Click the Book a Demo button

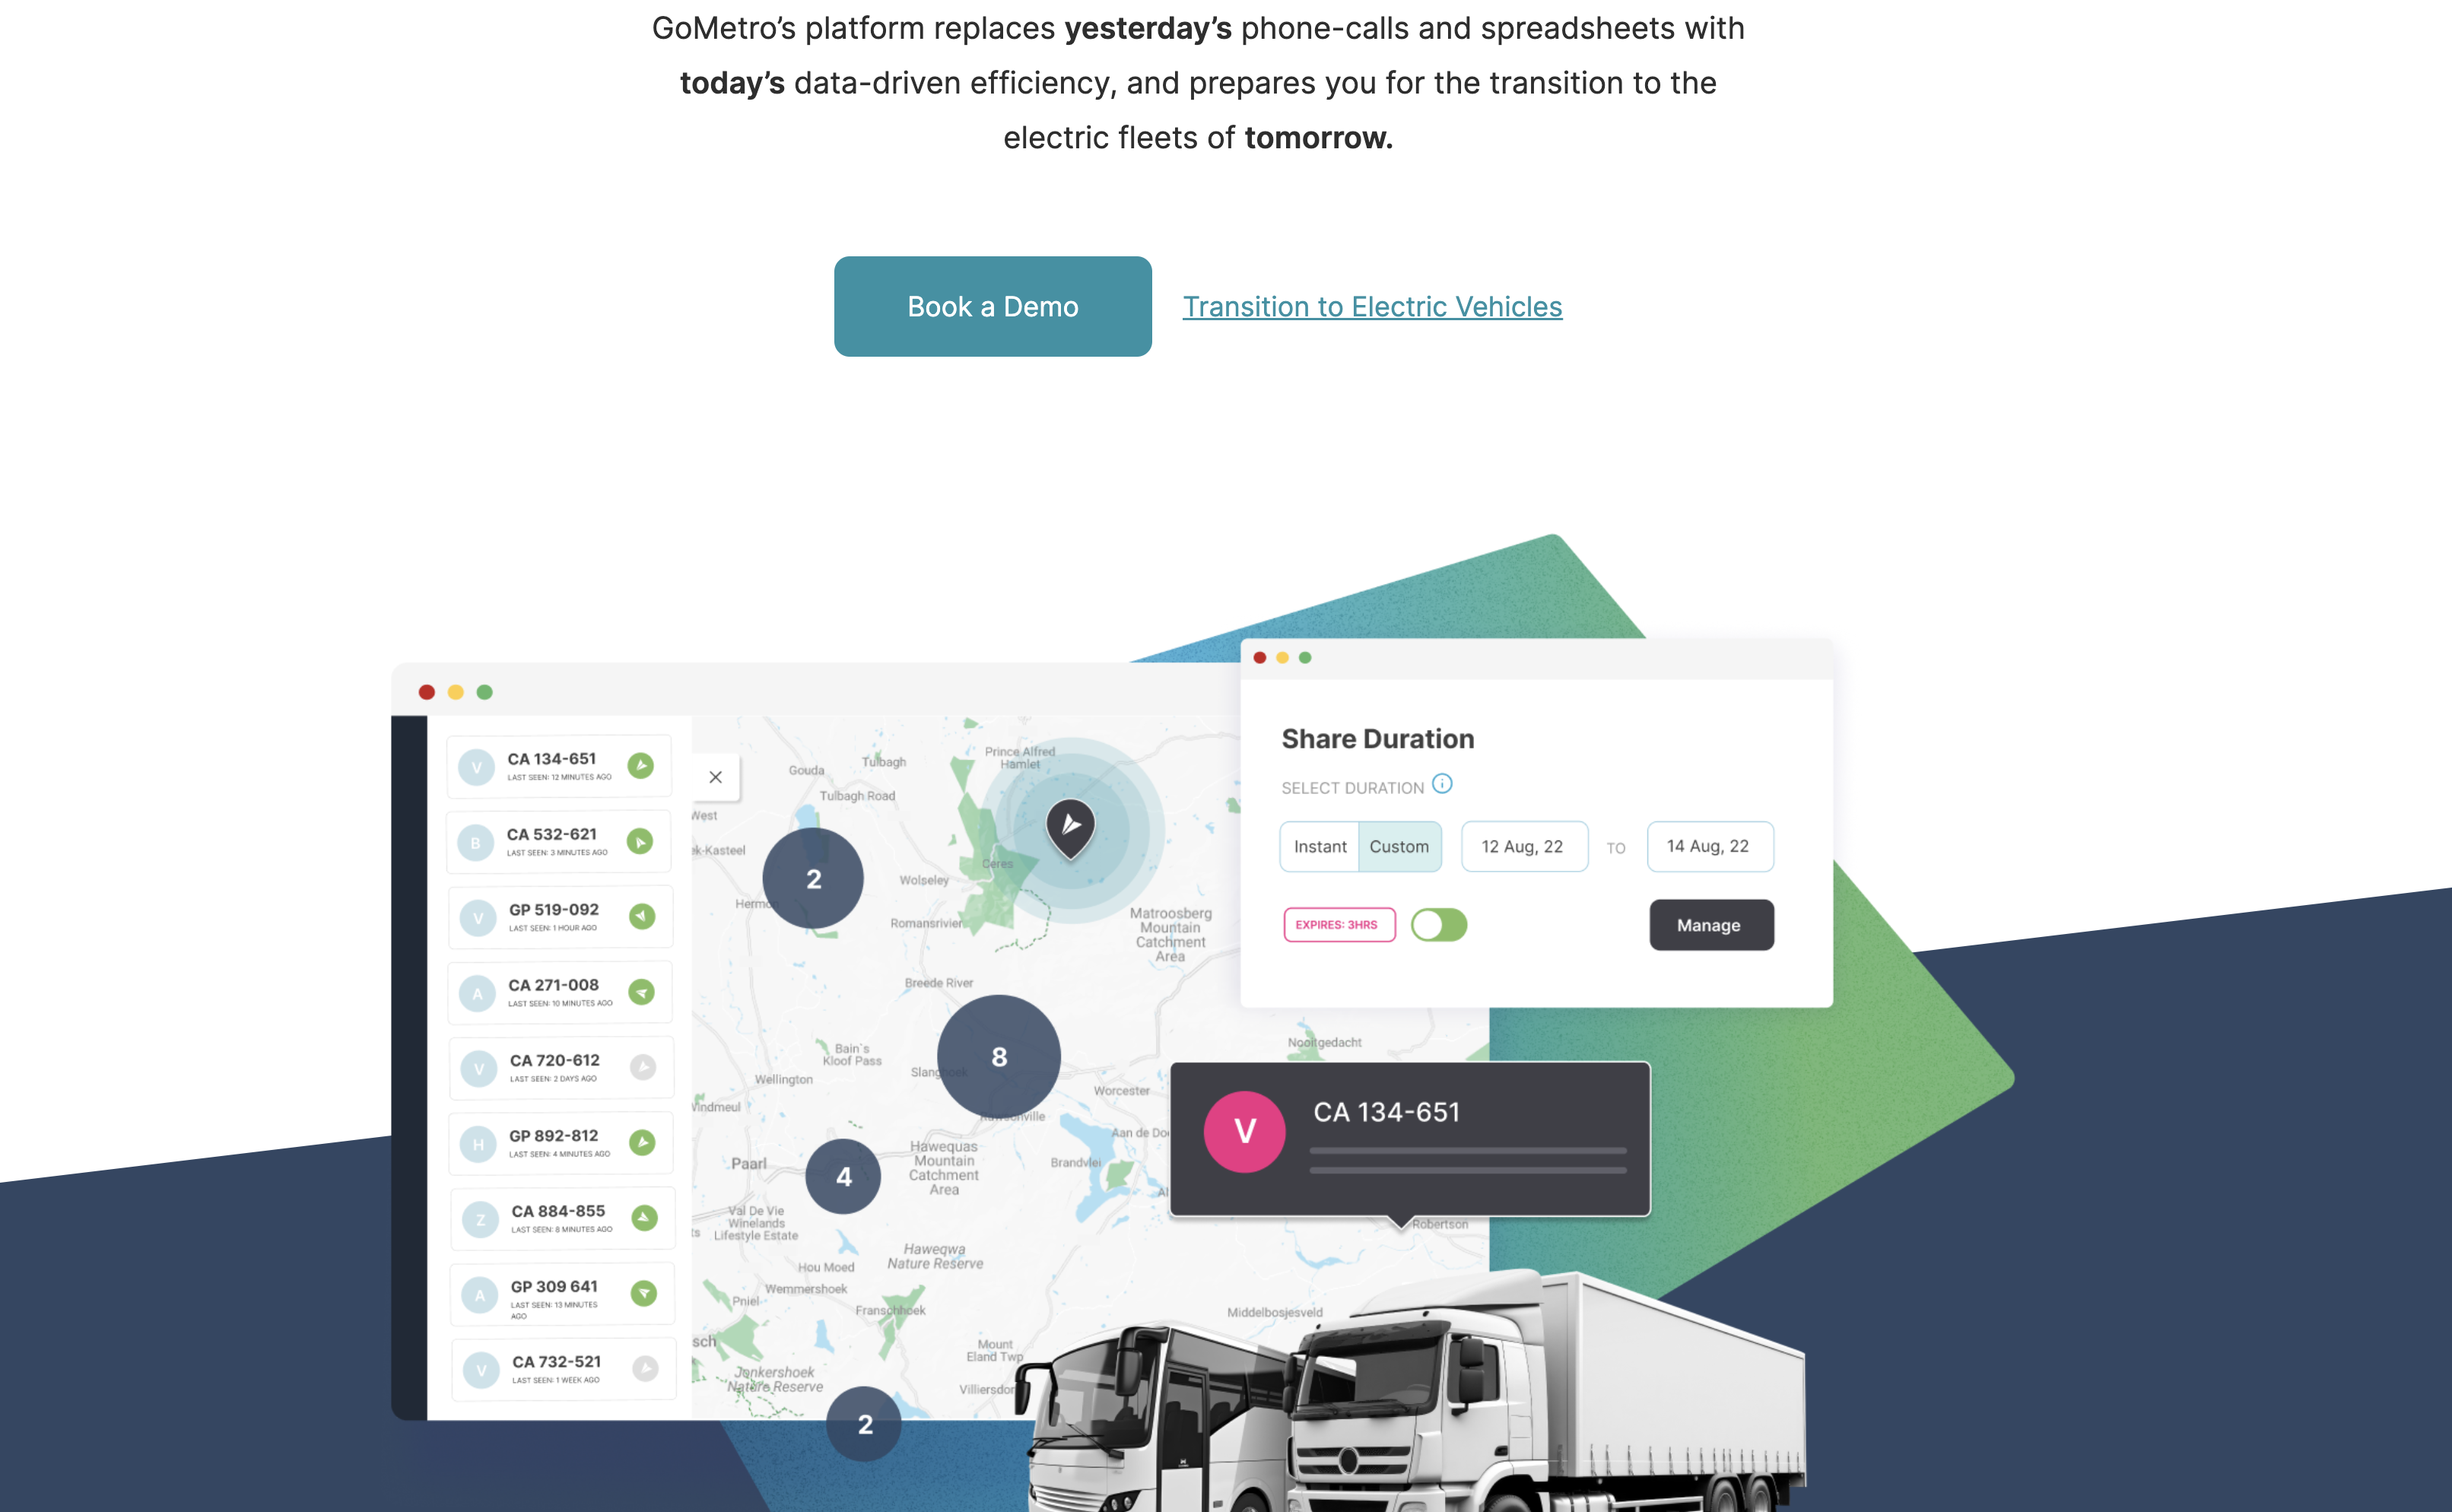coord(991,307)
